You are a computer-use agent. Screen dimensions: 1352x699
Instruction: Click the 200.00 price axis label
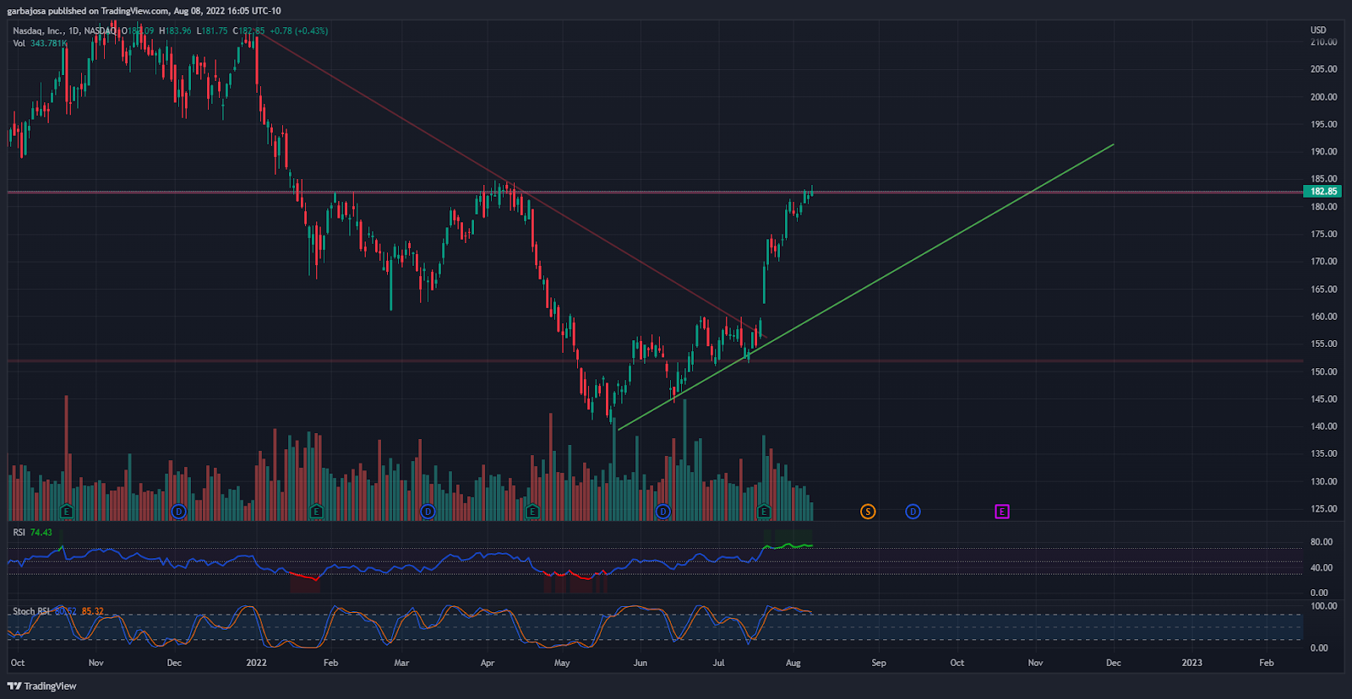click(x=1323, y=97)
